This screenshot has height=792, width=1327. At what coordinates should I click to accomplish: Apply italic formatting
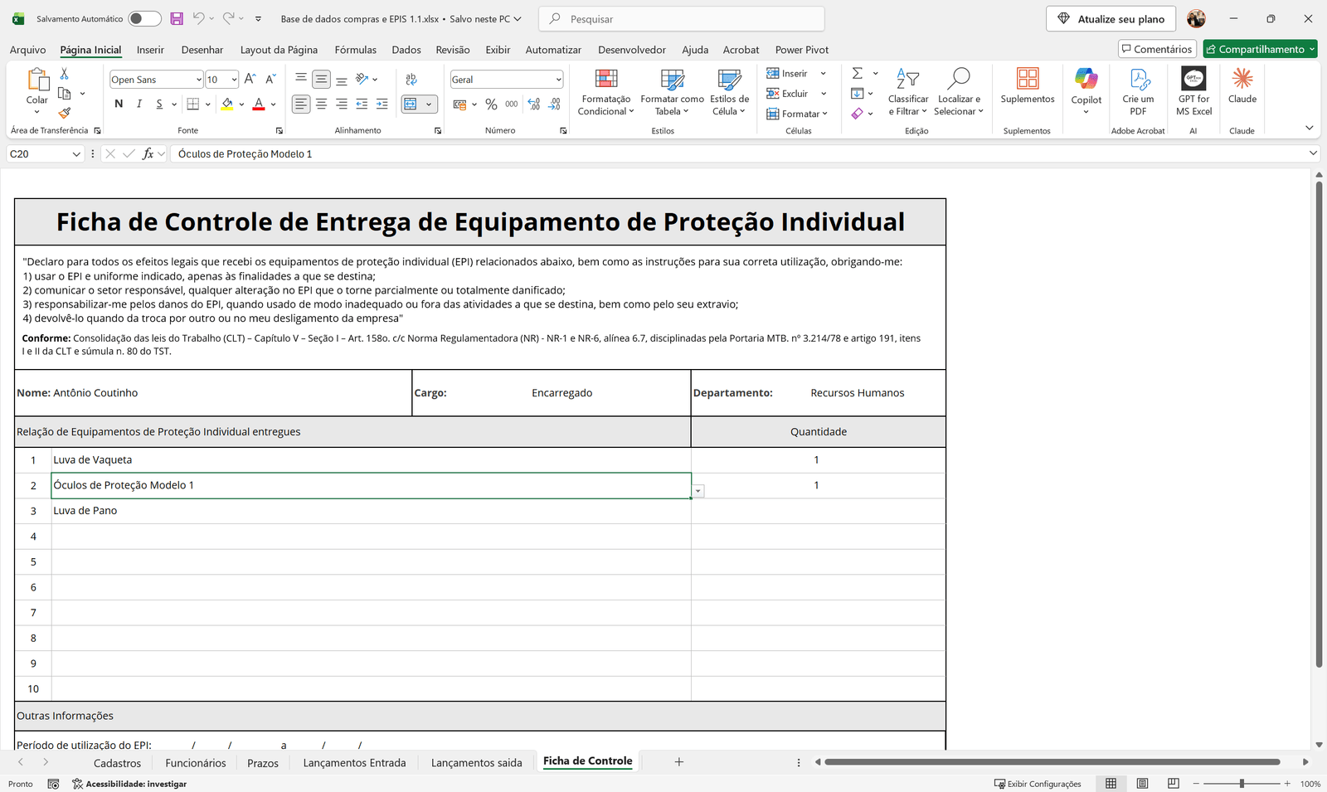click(x=139, y=104)
